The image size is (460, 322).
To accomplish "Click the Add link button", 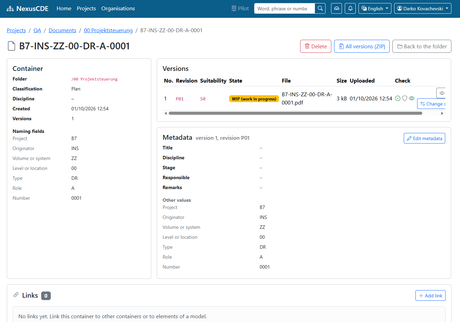I will tap(430, 296).
